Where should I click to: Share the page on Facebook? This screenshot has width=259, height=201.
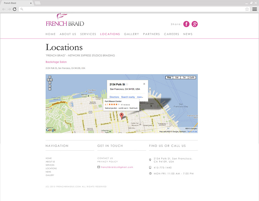tap(186, 24)
